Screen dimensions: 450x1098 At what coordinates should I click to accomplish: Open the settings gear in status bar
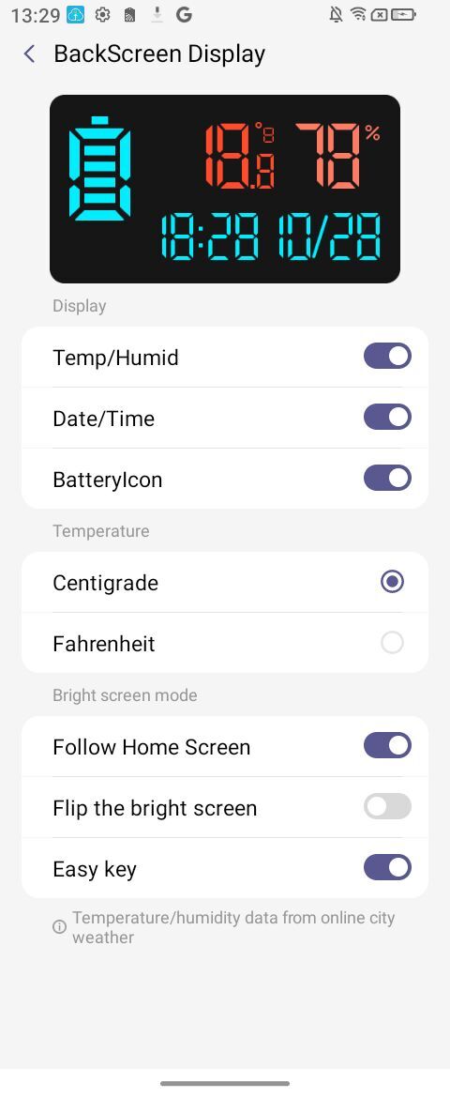tap(103, 15)
